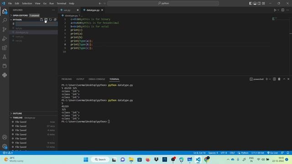
Task: Close the terminal panel
Action: pos(288,79)
